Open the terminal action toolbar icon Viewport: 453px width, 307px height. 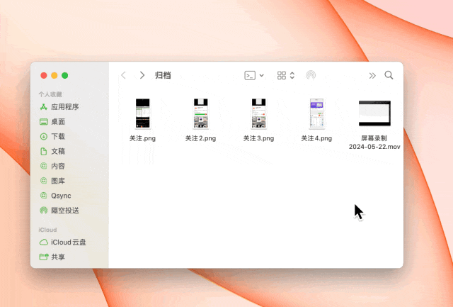(x=250, y=75)
